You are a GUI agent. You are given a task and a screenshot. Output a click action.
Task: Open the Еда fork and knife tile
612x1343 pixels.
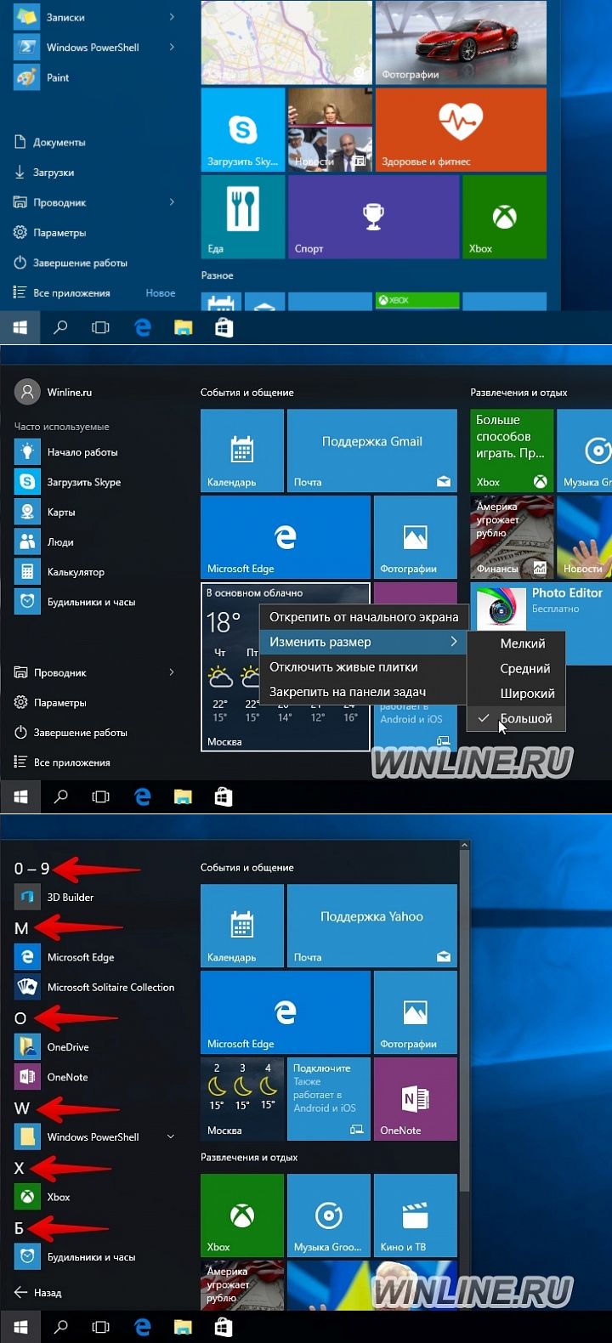[x=242, y=217]
